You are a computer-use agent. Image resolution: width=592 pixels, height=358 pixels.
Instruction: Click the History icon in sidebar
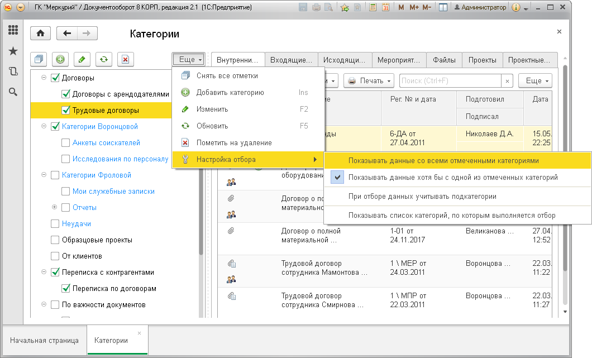point(13,71)
